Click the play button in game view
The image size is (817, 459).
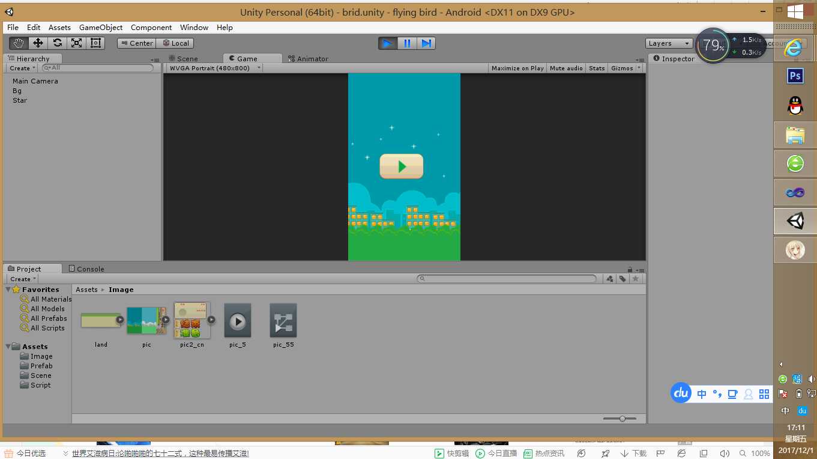point(402,166)
